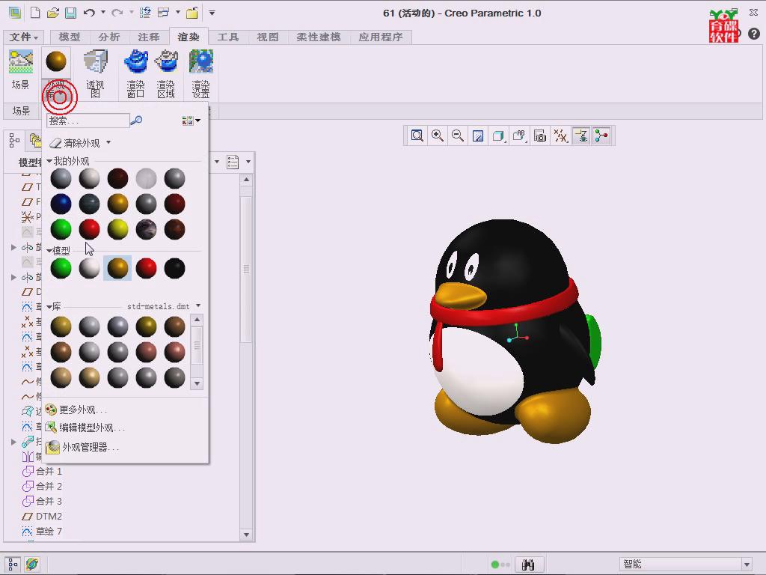
Task: Click the model tree scroll-down arrow
Action: coord(247,535)
